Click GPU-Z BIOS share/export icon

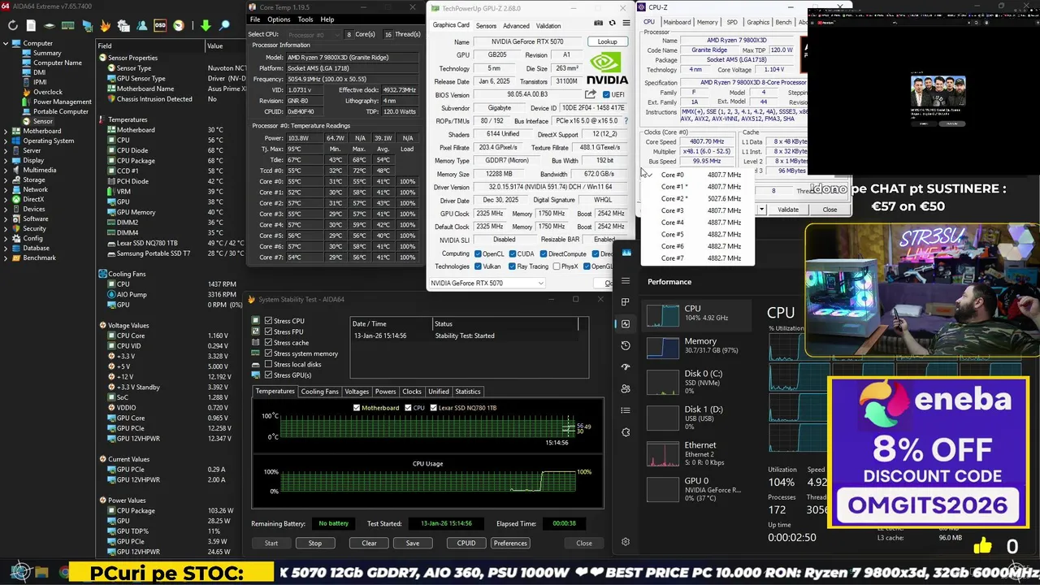tap(591, 94)
